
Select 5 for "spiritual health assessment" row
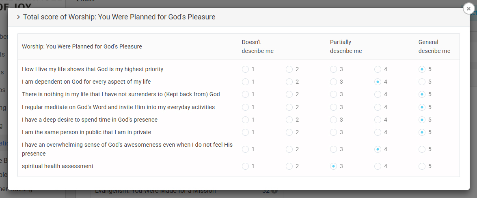tap(422, 166)
